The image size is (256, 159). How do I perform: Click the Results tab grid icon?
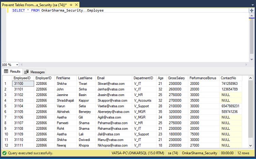[x=6, y=71]
